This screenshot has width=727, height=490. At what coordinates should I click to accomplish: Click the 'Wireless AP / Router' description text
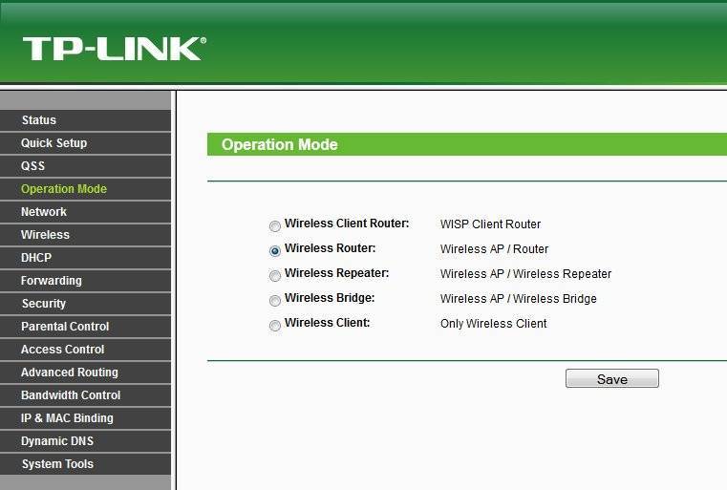[x=494, y=249]
